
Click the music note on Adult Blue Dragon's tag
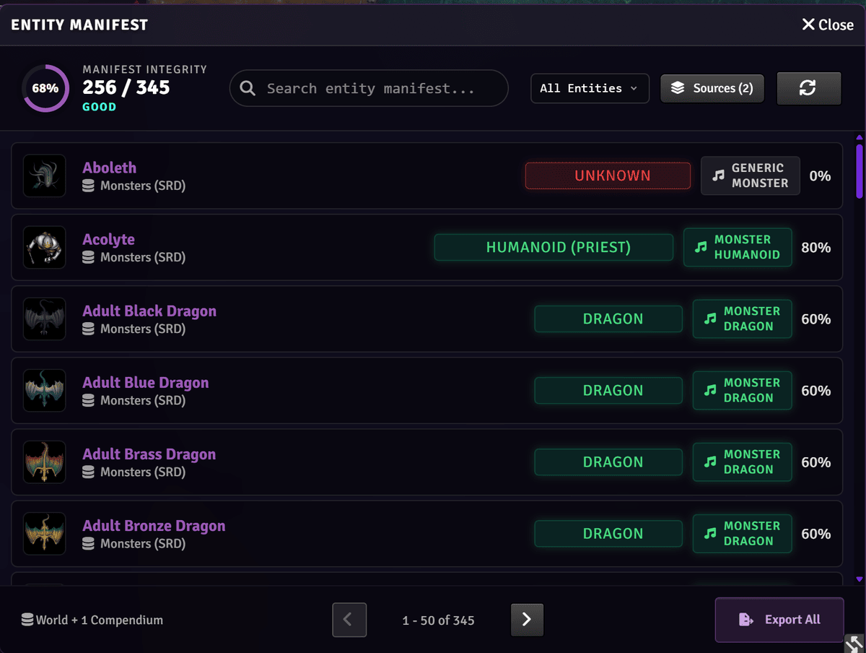coord(710,390)
